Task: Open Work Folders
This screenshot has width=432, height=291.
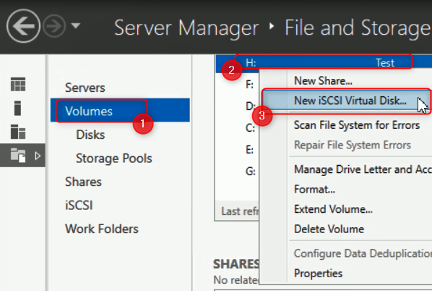Action: (102, 229)
